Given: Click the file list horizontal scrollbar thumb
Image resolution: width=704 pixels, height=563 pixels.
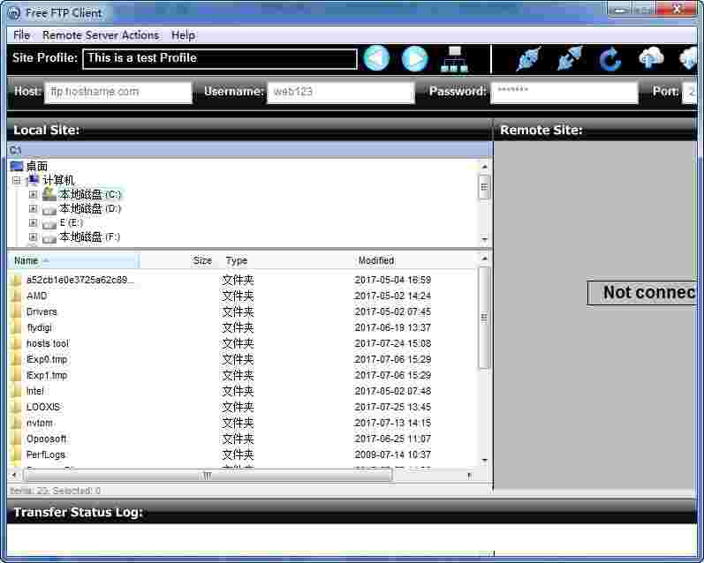Looking at the screenshot, I should click(207, 475).
